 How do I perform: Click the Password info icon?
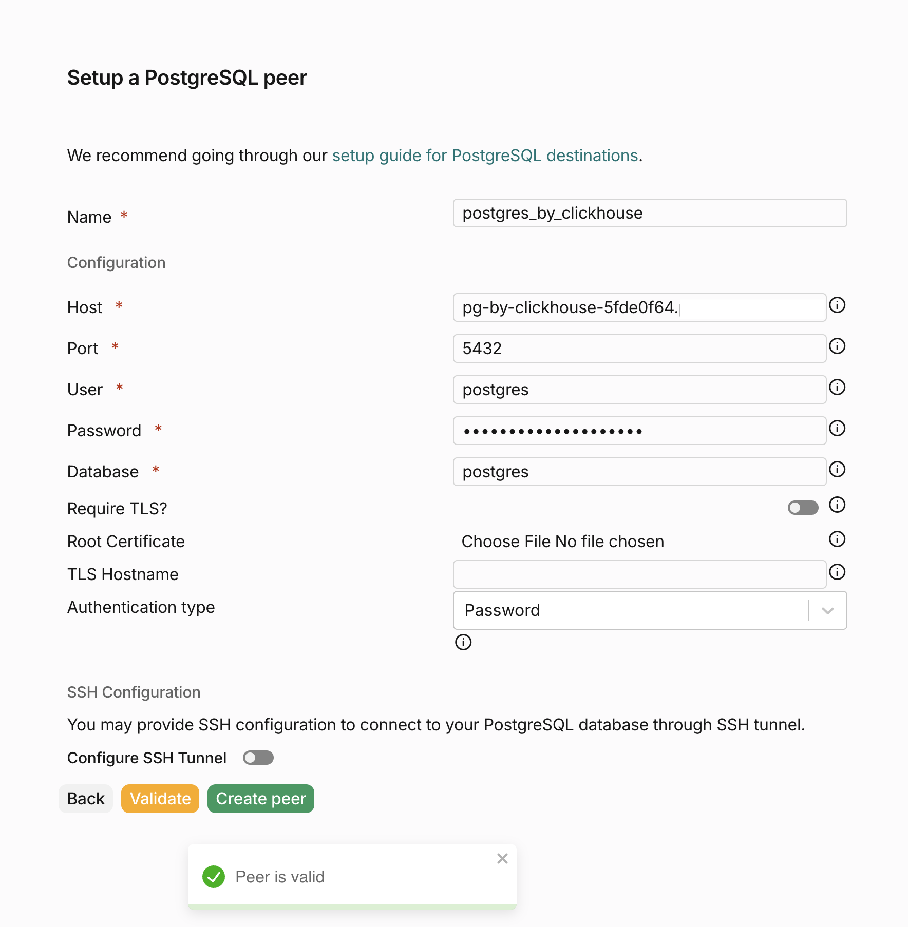pos(837,429)
